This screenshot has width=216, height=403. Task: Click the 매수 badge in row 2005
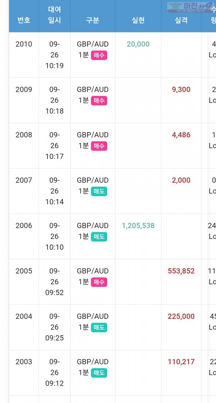[x=99, y=282]
